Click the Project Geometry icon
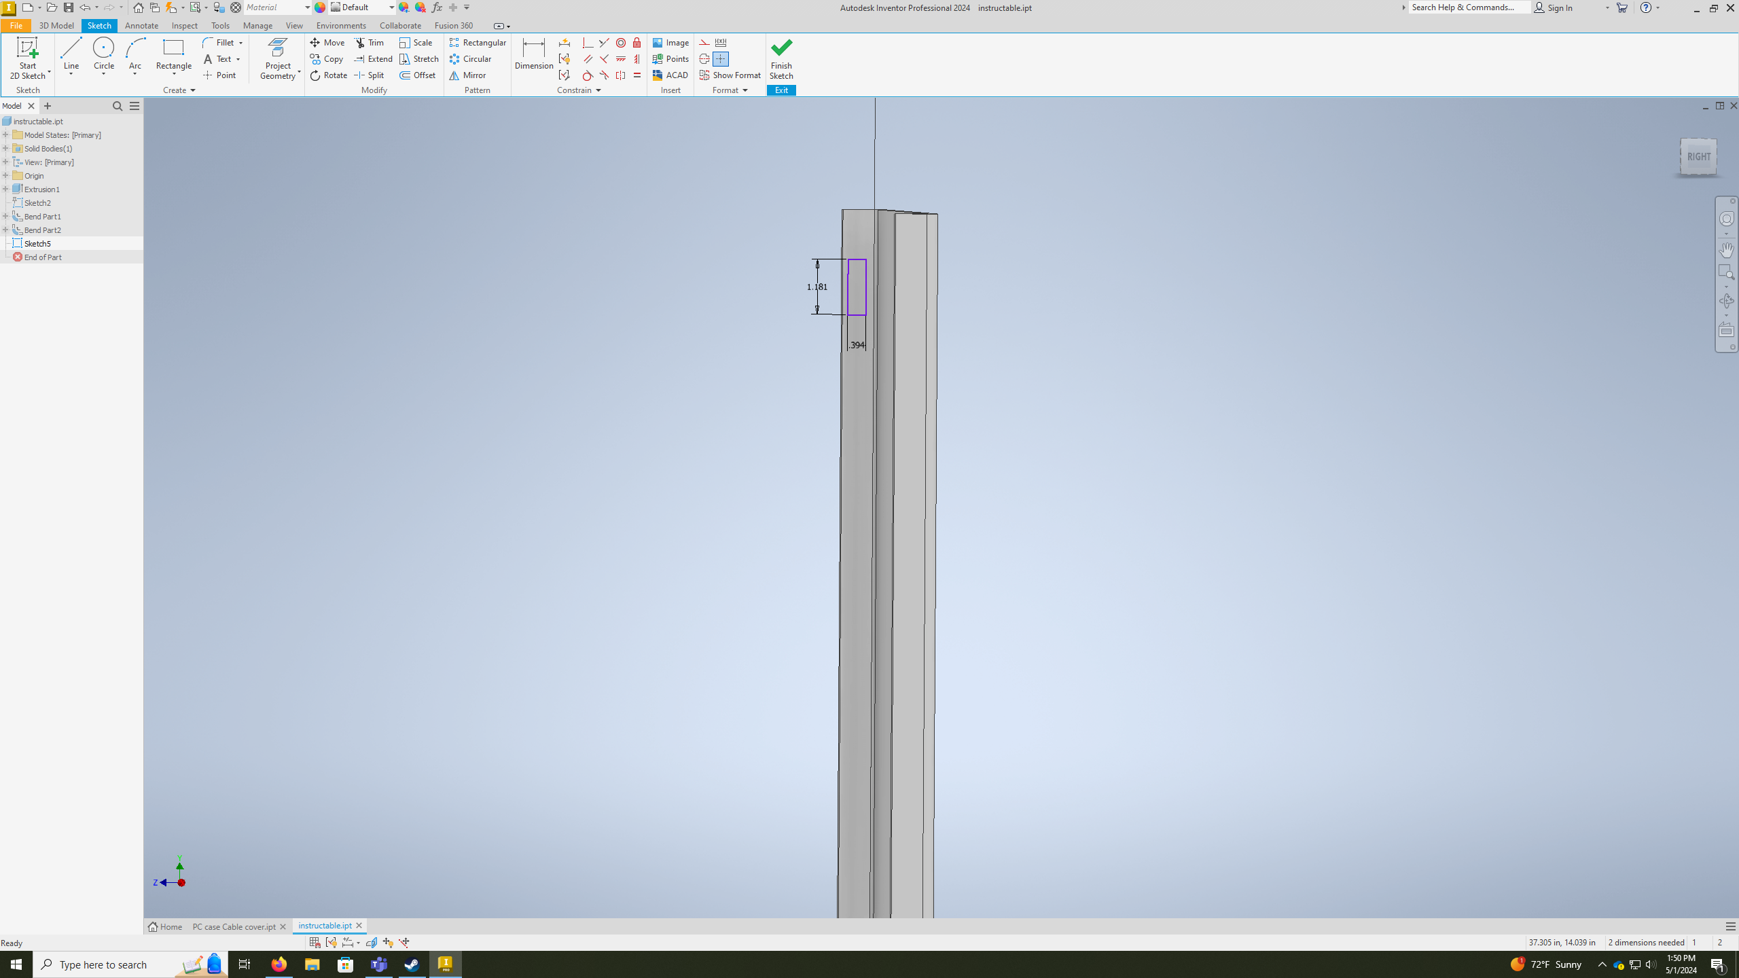The height and width of the screenshot is (978, 1739). point(278,49)
